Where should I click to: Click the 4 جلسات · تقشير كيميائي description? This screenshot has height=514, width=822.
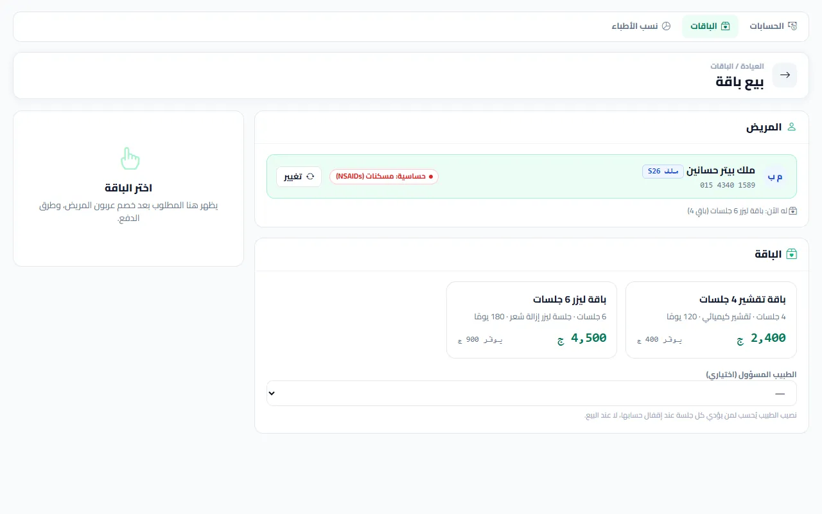click(x=726, y=317)
